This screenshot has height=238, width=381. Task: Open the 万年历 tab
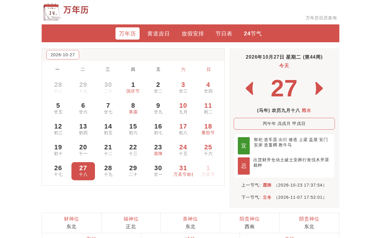tap(127, 34)
